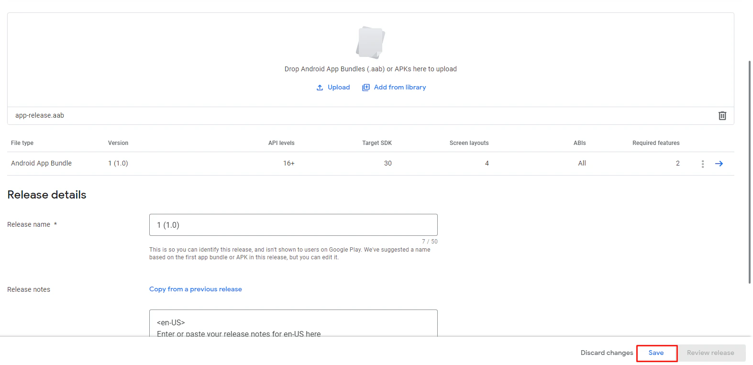Click the Add from library icon
This screenshot has height=365, width=753.
point(366,88)
